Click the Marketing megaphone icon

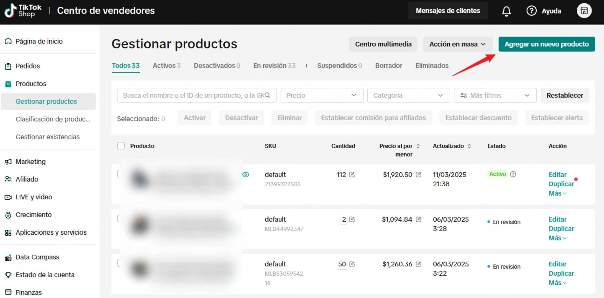[x=8, y=162]
